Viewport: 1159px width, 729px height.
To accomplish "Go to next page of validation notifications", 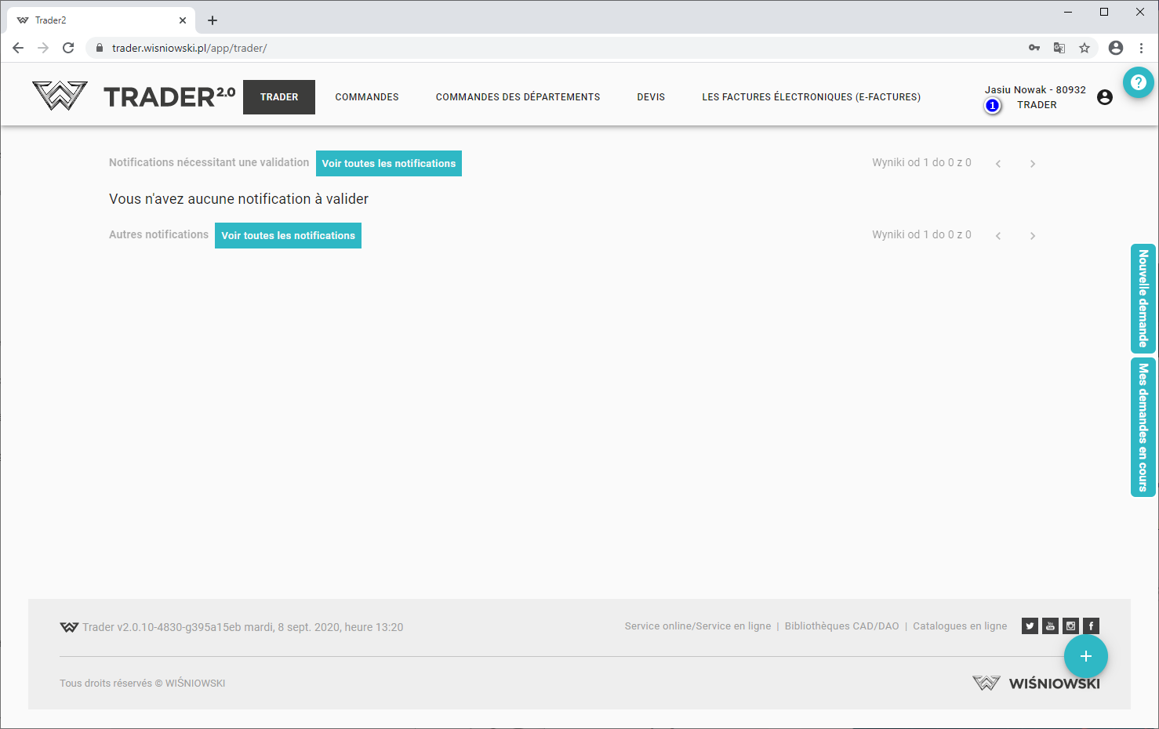I will point(1032,164).
